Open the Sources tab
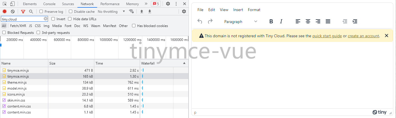The image size is (396, 118). (x=68, y=4)
